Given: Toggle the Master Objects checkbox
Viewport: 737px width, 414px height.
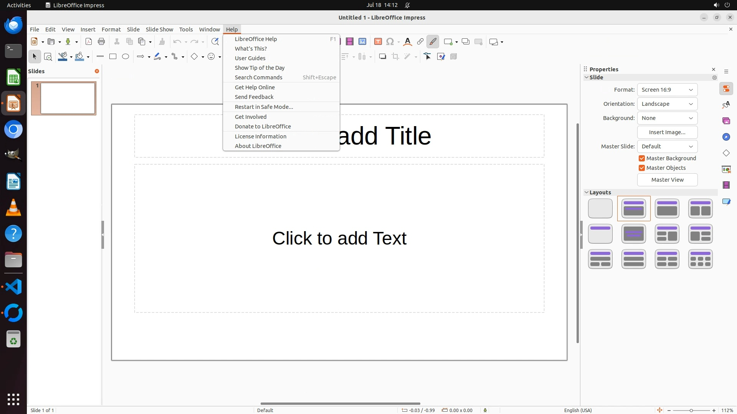Looking at the screenshot, I should pyautogui.click(x=642, y=168).
